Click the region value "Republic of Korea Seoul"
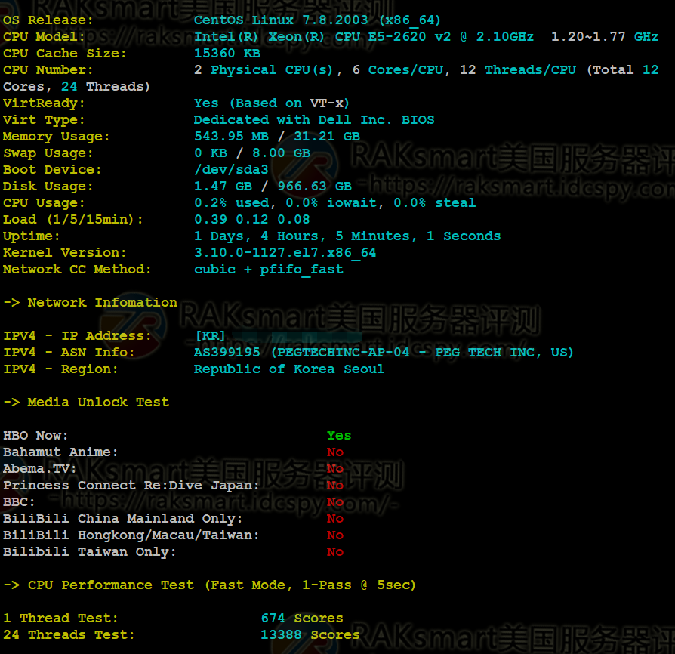The width and height of the screenshot is (675, 654). click(289, 369)
